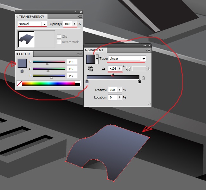This screenshot has width=206, height=190.
Task: Click the RGB color spectrum bar
Action: click(48, 84)
